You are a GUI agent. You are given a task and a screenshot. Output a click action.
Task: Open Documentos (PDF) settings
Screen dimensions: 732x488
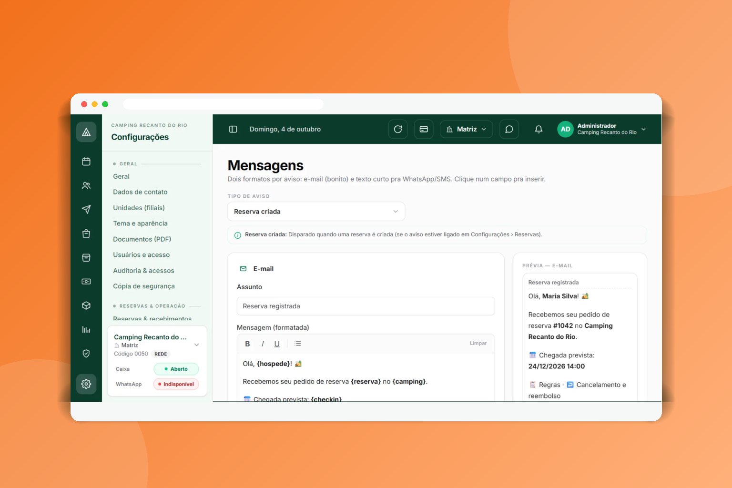click(142, 239)
